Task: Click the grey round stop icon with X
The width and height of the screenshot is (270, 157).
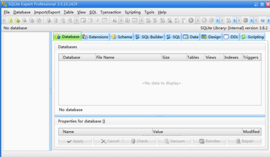Action: click(191, 20)
